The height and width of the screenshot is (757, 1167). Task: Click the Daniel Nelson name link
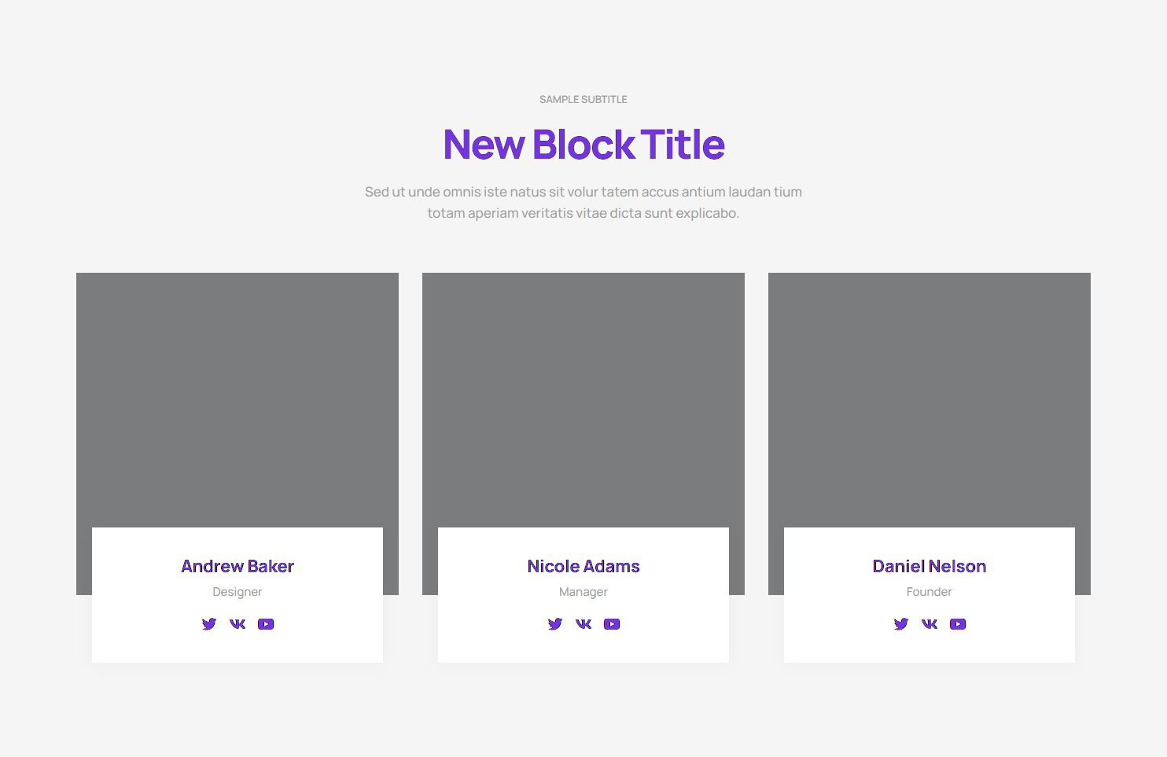[x=930, y=566]
